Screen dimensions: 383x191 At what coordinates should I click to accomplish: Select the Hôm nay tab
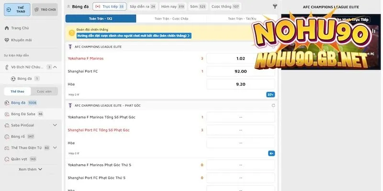(x=173, y=7)
